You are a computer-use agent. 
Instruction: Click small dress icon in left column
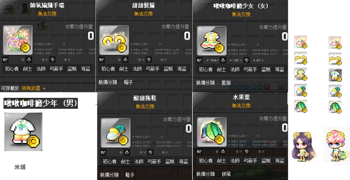click(x=301, y=74)
